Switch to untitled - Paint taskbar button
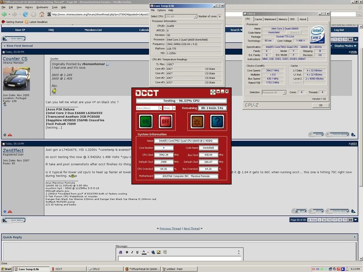The width and height of the screenshot is (363, 272). [179, 269]
